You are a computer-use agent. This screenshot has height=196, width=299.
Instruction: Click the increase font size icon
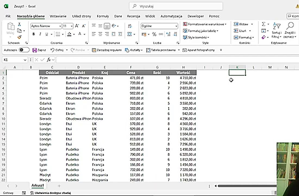click(x=77, y=26)
